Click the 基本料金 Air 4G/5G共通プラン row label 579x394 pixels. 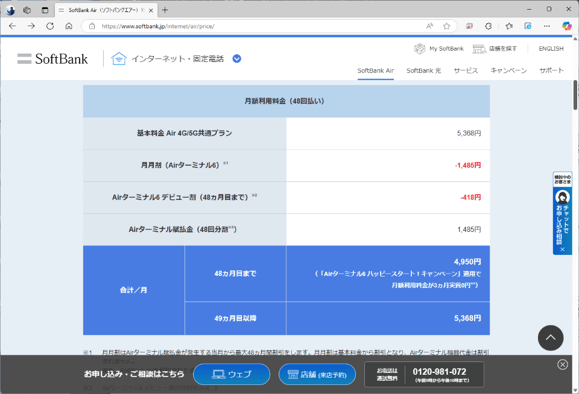(x=185, y=133)
